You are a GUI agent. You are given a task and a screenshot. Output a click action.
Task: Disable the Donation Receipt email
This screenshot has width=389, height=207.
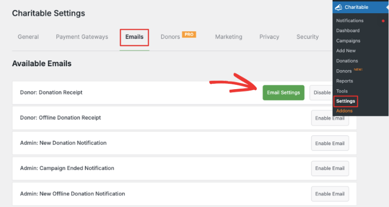[x=321, y=93]
